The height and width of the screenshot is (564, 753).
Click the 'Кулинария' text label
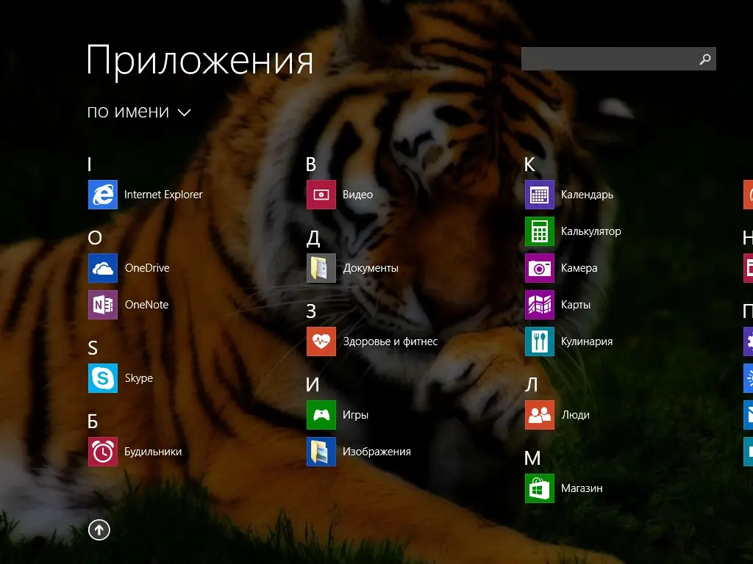point(587,341)
